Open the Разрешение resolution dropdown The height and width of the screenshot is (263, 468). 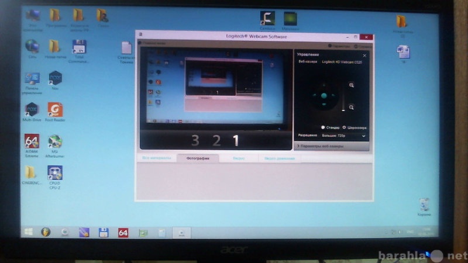[x=343, y=136]
